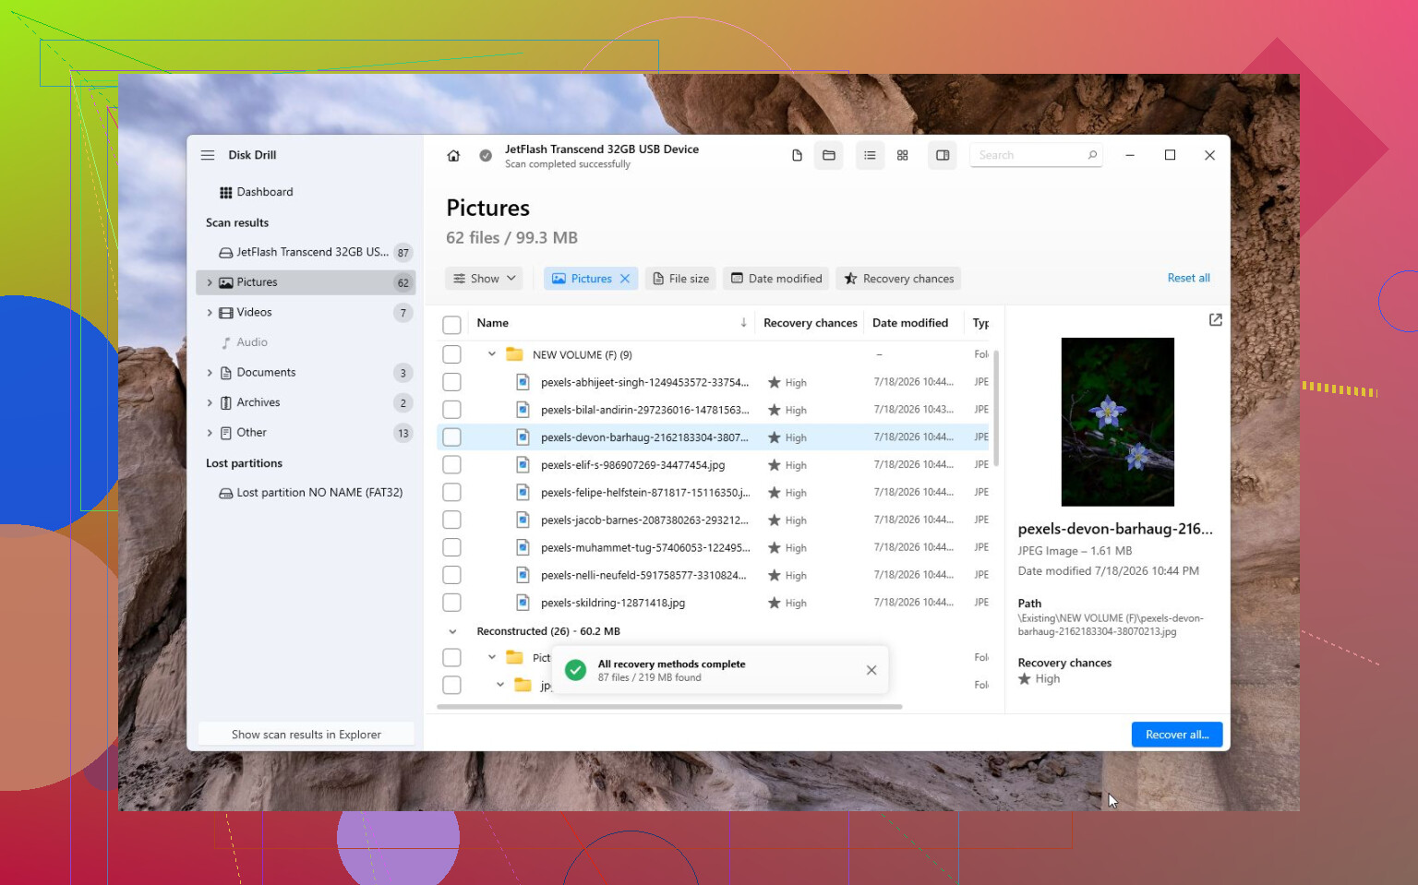The height and width of the screenshot is (885, 1418).
Task: Click the Dashboard grid icon
Action: 225,192
